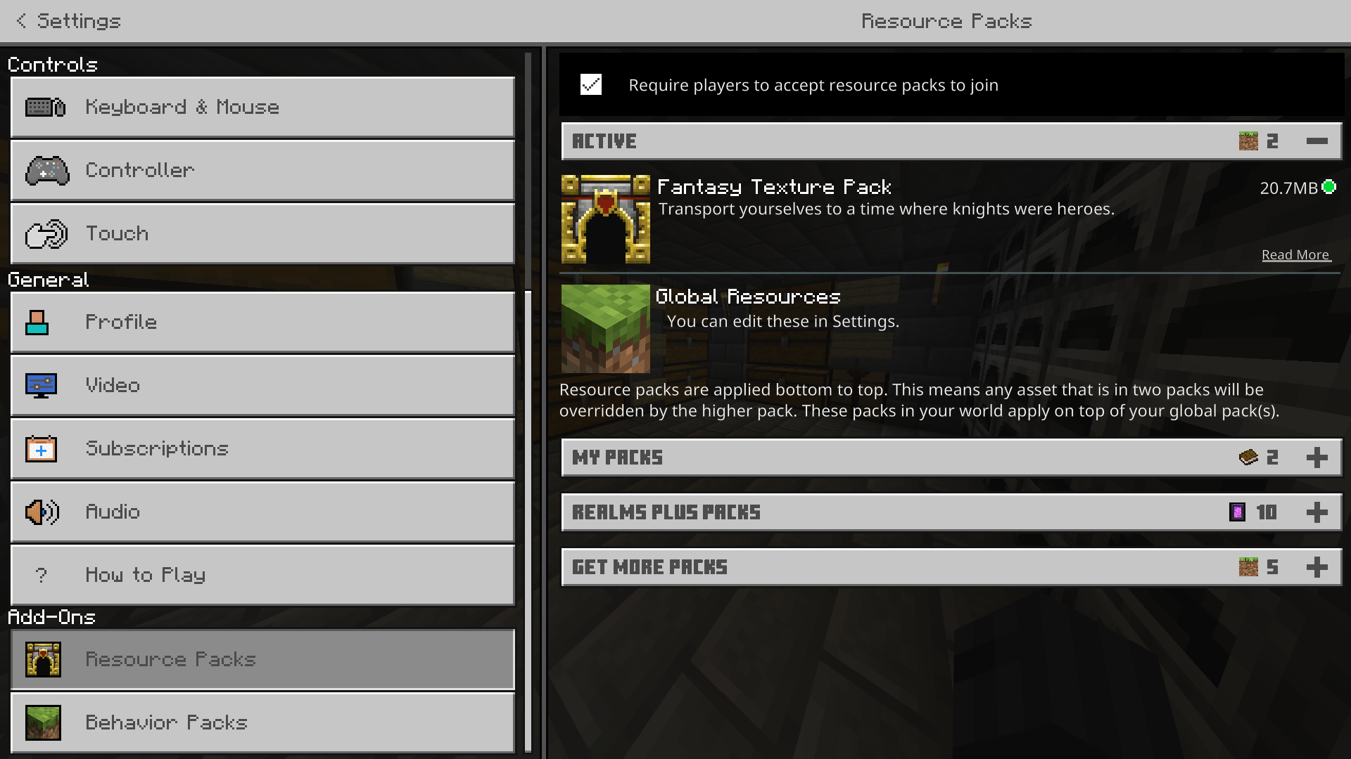The image size is (1351, 759).
Task: Select the Fantasy Texture Pack thumbnail
Action: [606, 219]
